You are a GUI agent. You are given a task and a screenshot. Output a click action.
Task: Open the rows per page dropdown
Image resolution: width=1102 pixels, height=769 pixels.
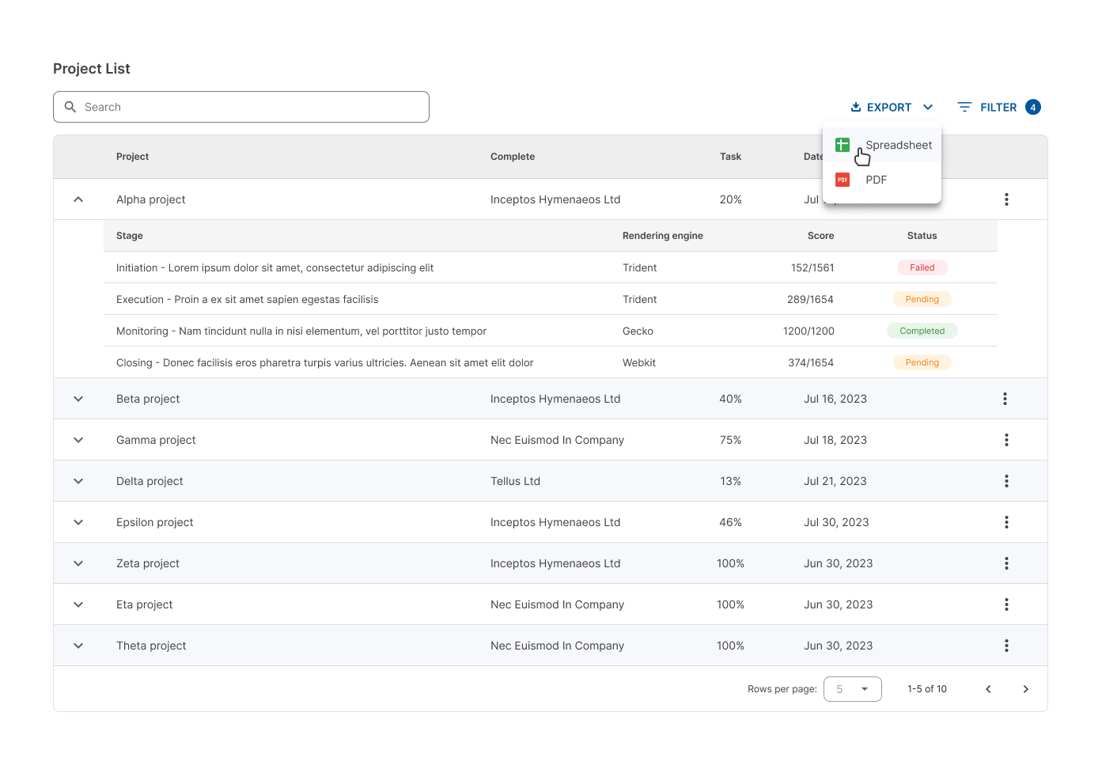pos(853,688)
